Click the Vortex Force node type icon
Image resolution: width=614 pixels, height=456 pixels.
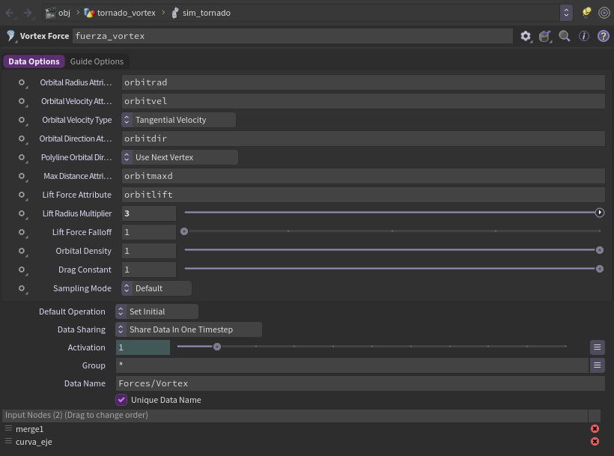tap(11, 36)
